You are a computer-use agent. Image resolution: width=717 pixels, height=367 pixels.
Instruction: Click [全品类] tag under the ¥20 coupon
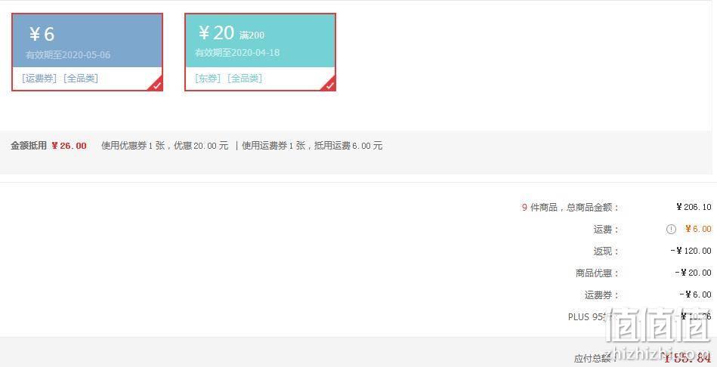tap(245, 78)
